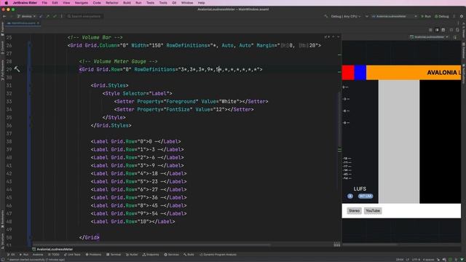Open the Dynamic Program Analysis tool window
This screenshot has height=262, width=466.
(x=218, y=255)
